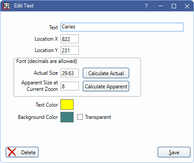Focus the Location Y field
Viewport: 194px width, 163px height.
pyautogui.click(x=70, y=50)
